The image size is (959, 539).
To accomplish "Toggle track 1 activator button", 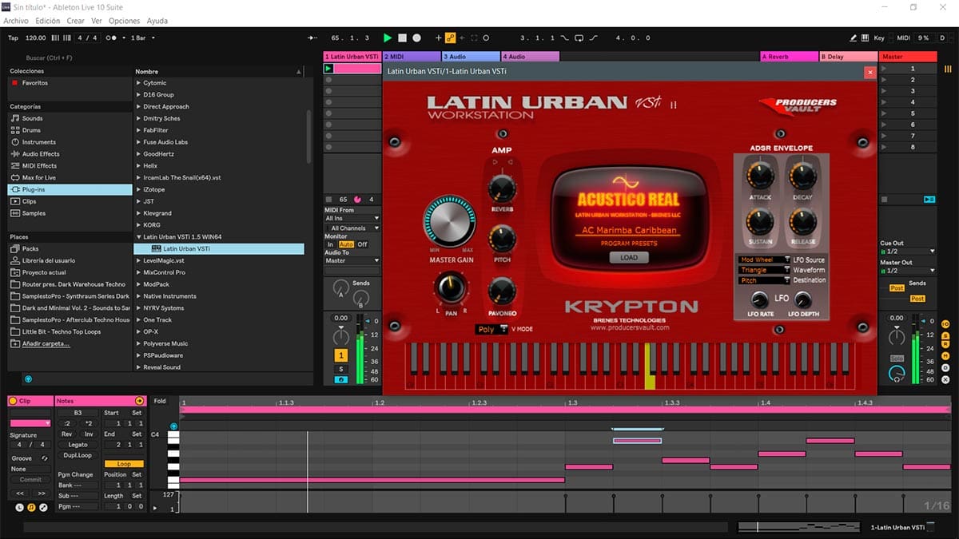I will click(341, 355).
